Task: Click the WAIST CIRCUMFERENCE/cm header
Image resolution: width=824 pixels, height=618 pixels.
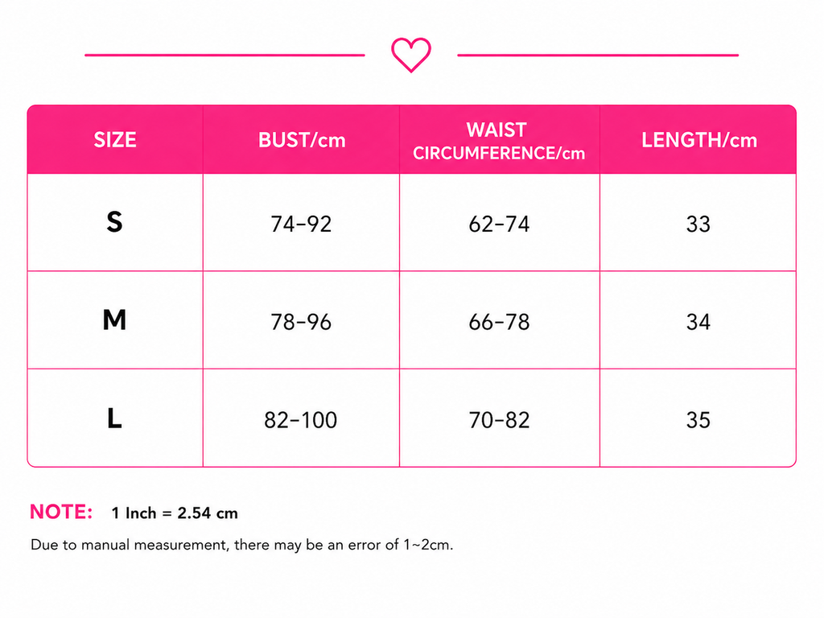Action: tap(499, 141)
